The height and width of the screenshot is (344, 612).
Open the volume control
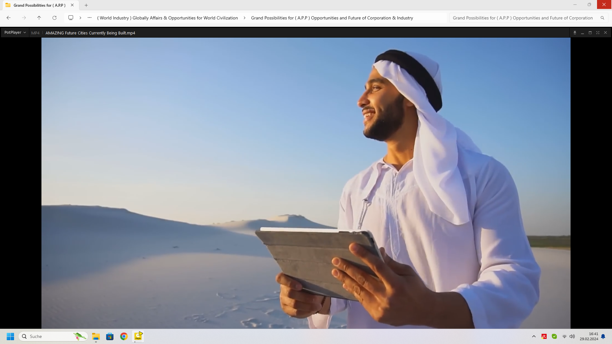pos(572,336)
